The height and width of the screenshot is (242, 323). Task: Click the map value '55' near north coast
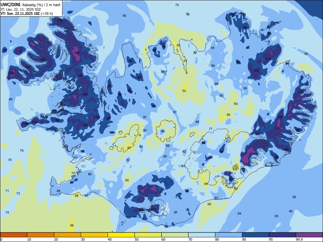[178, 45]
